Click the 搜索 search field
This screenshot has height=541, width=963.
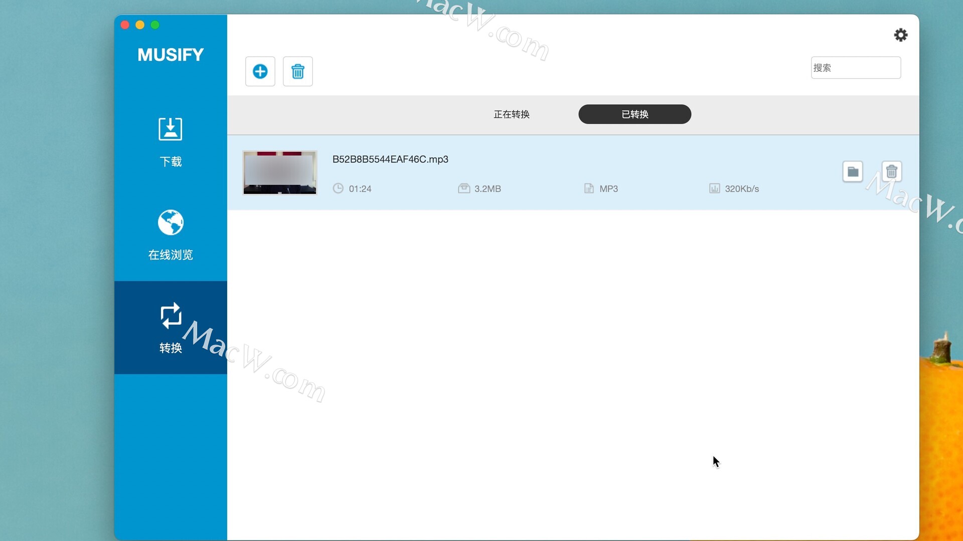point(856,68)
